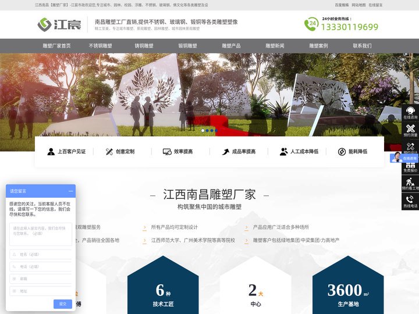Click the lightning circle icon beside 能耗降低

(342, 152)
